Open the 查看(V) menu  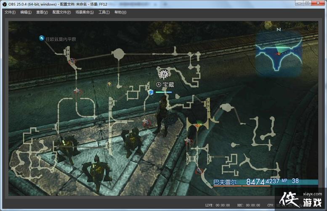(x=42, y=12)
